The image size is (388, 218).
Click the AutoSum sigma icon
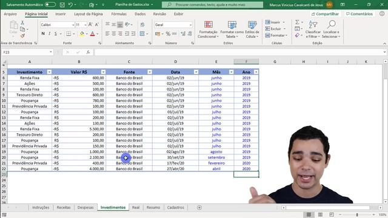click(297, 22)
